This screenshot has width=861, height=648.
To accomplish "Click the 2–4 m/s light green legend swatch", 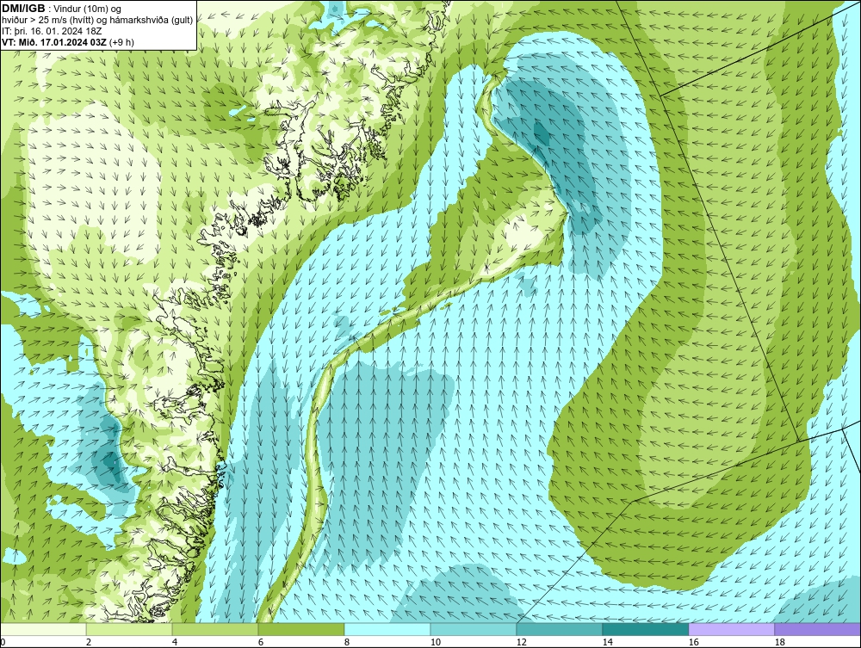I will tap(129, 629).
